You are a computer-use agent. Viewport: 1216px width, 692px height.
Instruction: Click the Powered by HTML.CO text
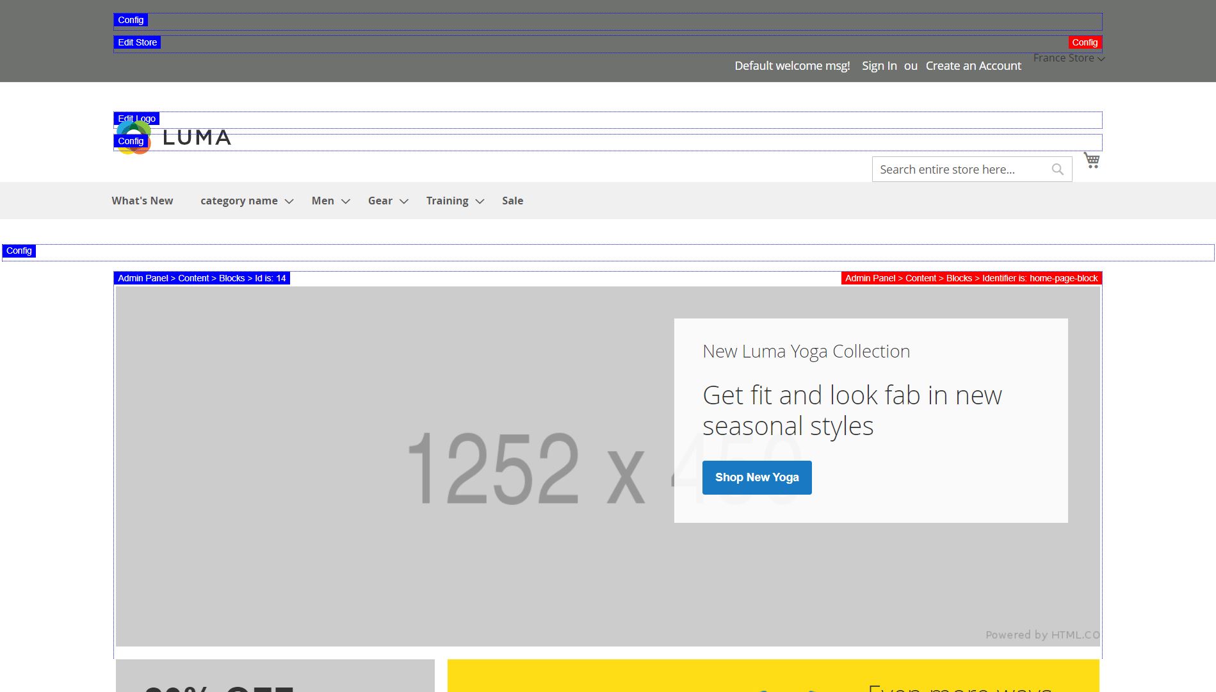click(x=1042, y=635)
